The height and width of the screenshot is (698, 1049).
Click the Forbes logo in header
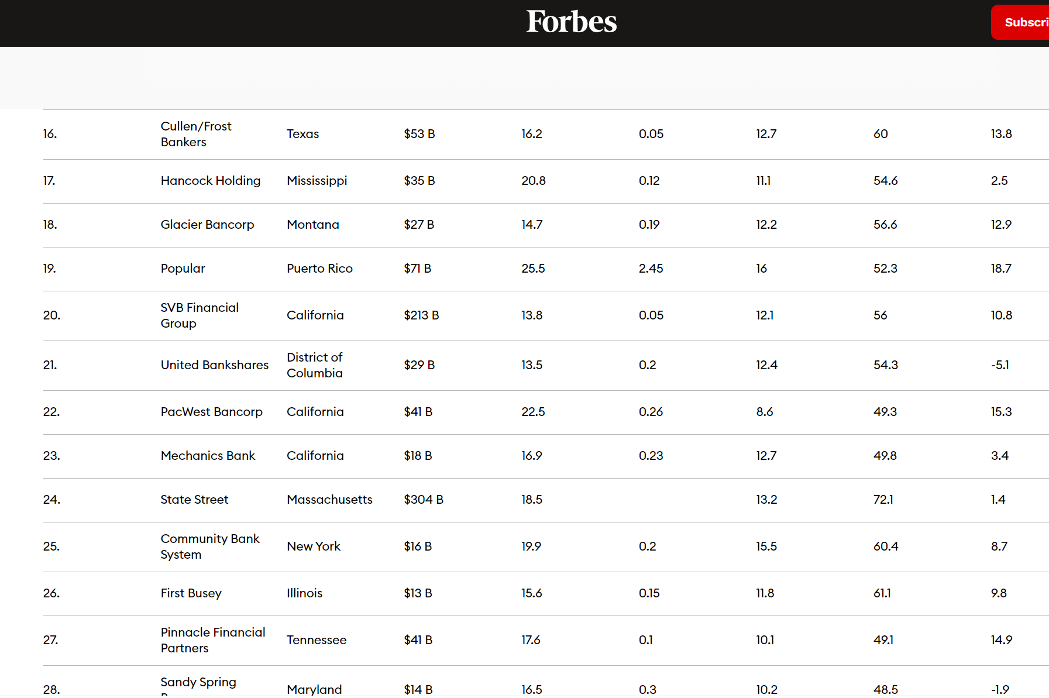[571, 22]
